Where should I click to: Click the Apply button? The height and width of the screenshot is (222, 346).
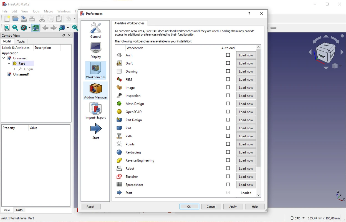coord(233,206)
